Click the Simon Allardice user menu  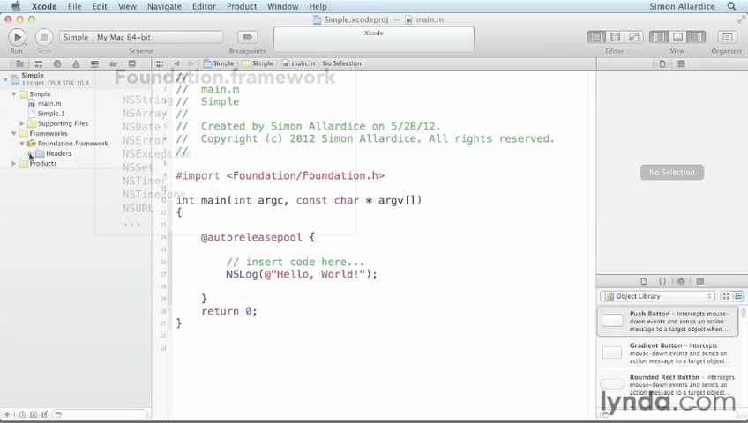tap(682, 6)
